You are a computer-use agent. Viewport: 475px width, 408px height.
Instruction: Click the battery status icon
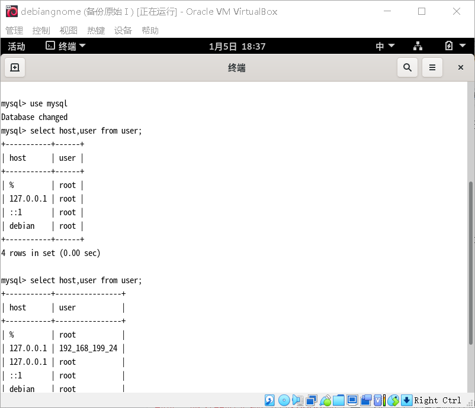tap(449, 46)
